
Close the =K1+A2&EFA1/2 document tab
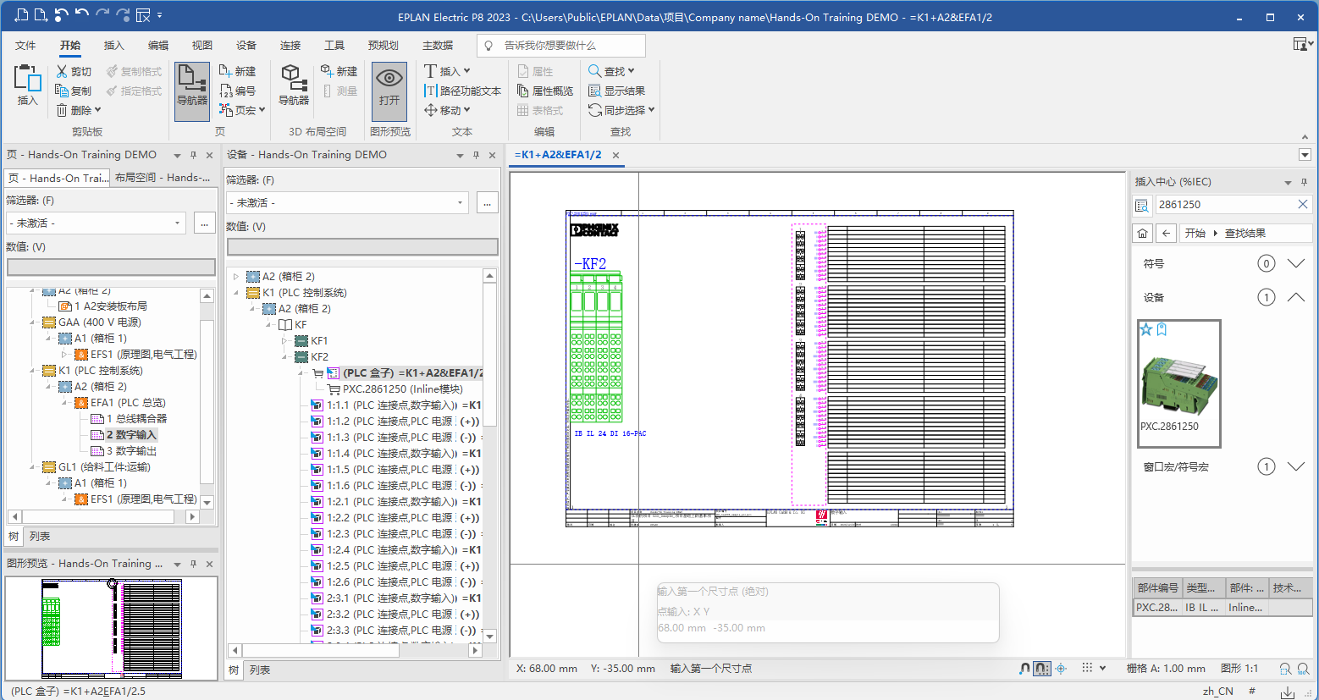(x=615, y=155)
